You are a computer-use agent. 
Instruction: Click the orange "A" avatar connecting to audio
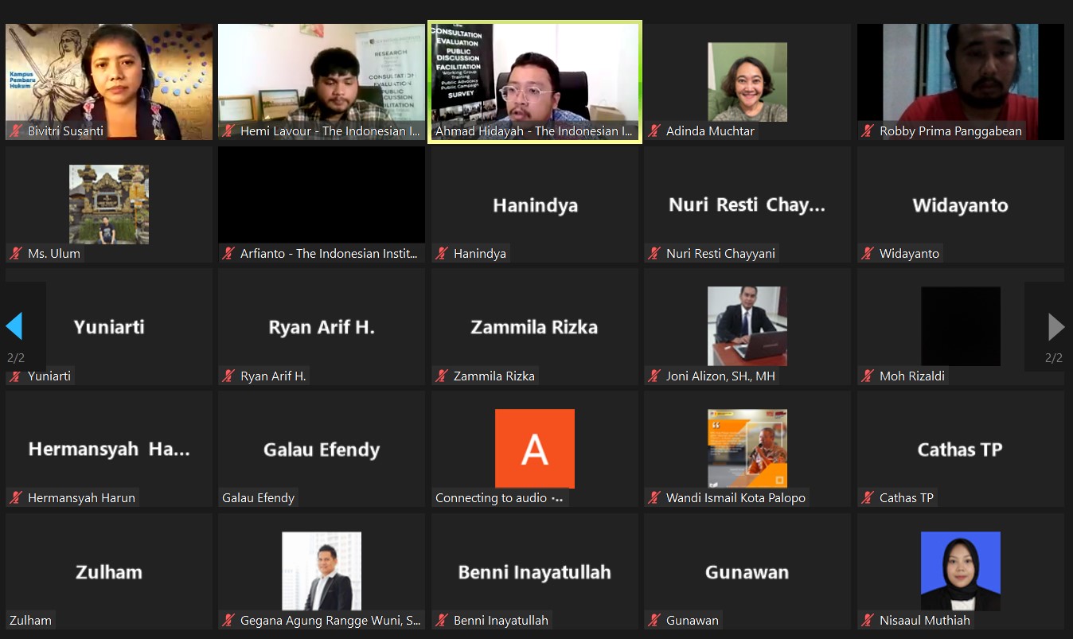pos(534,448)
